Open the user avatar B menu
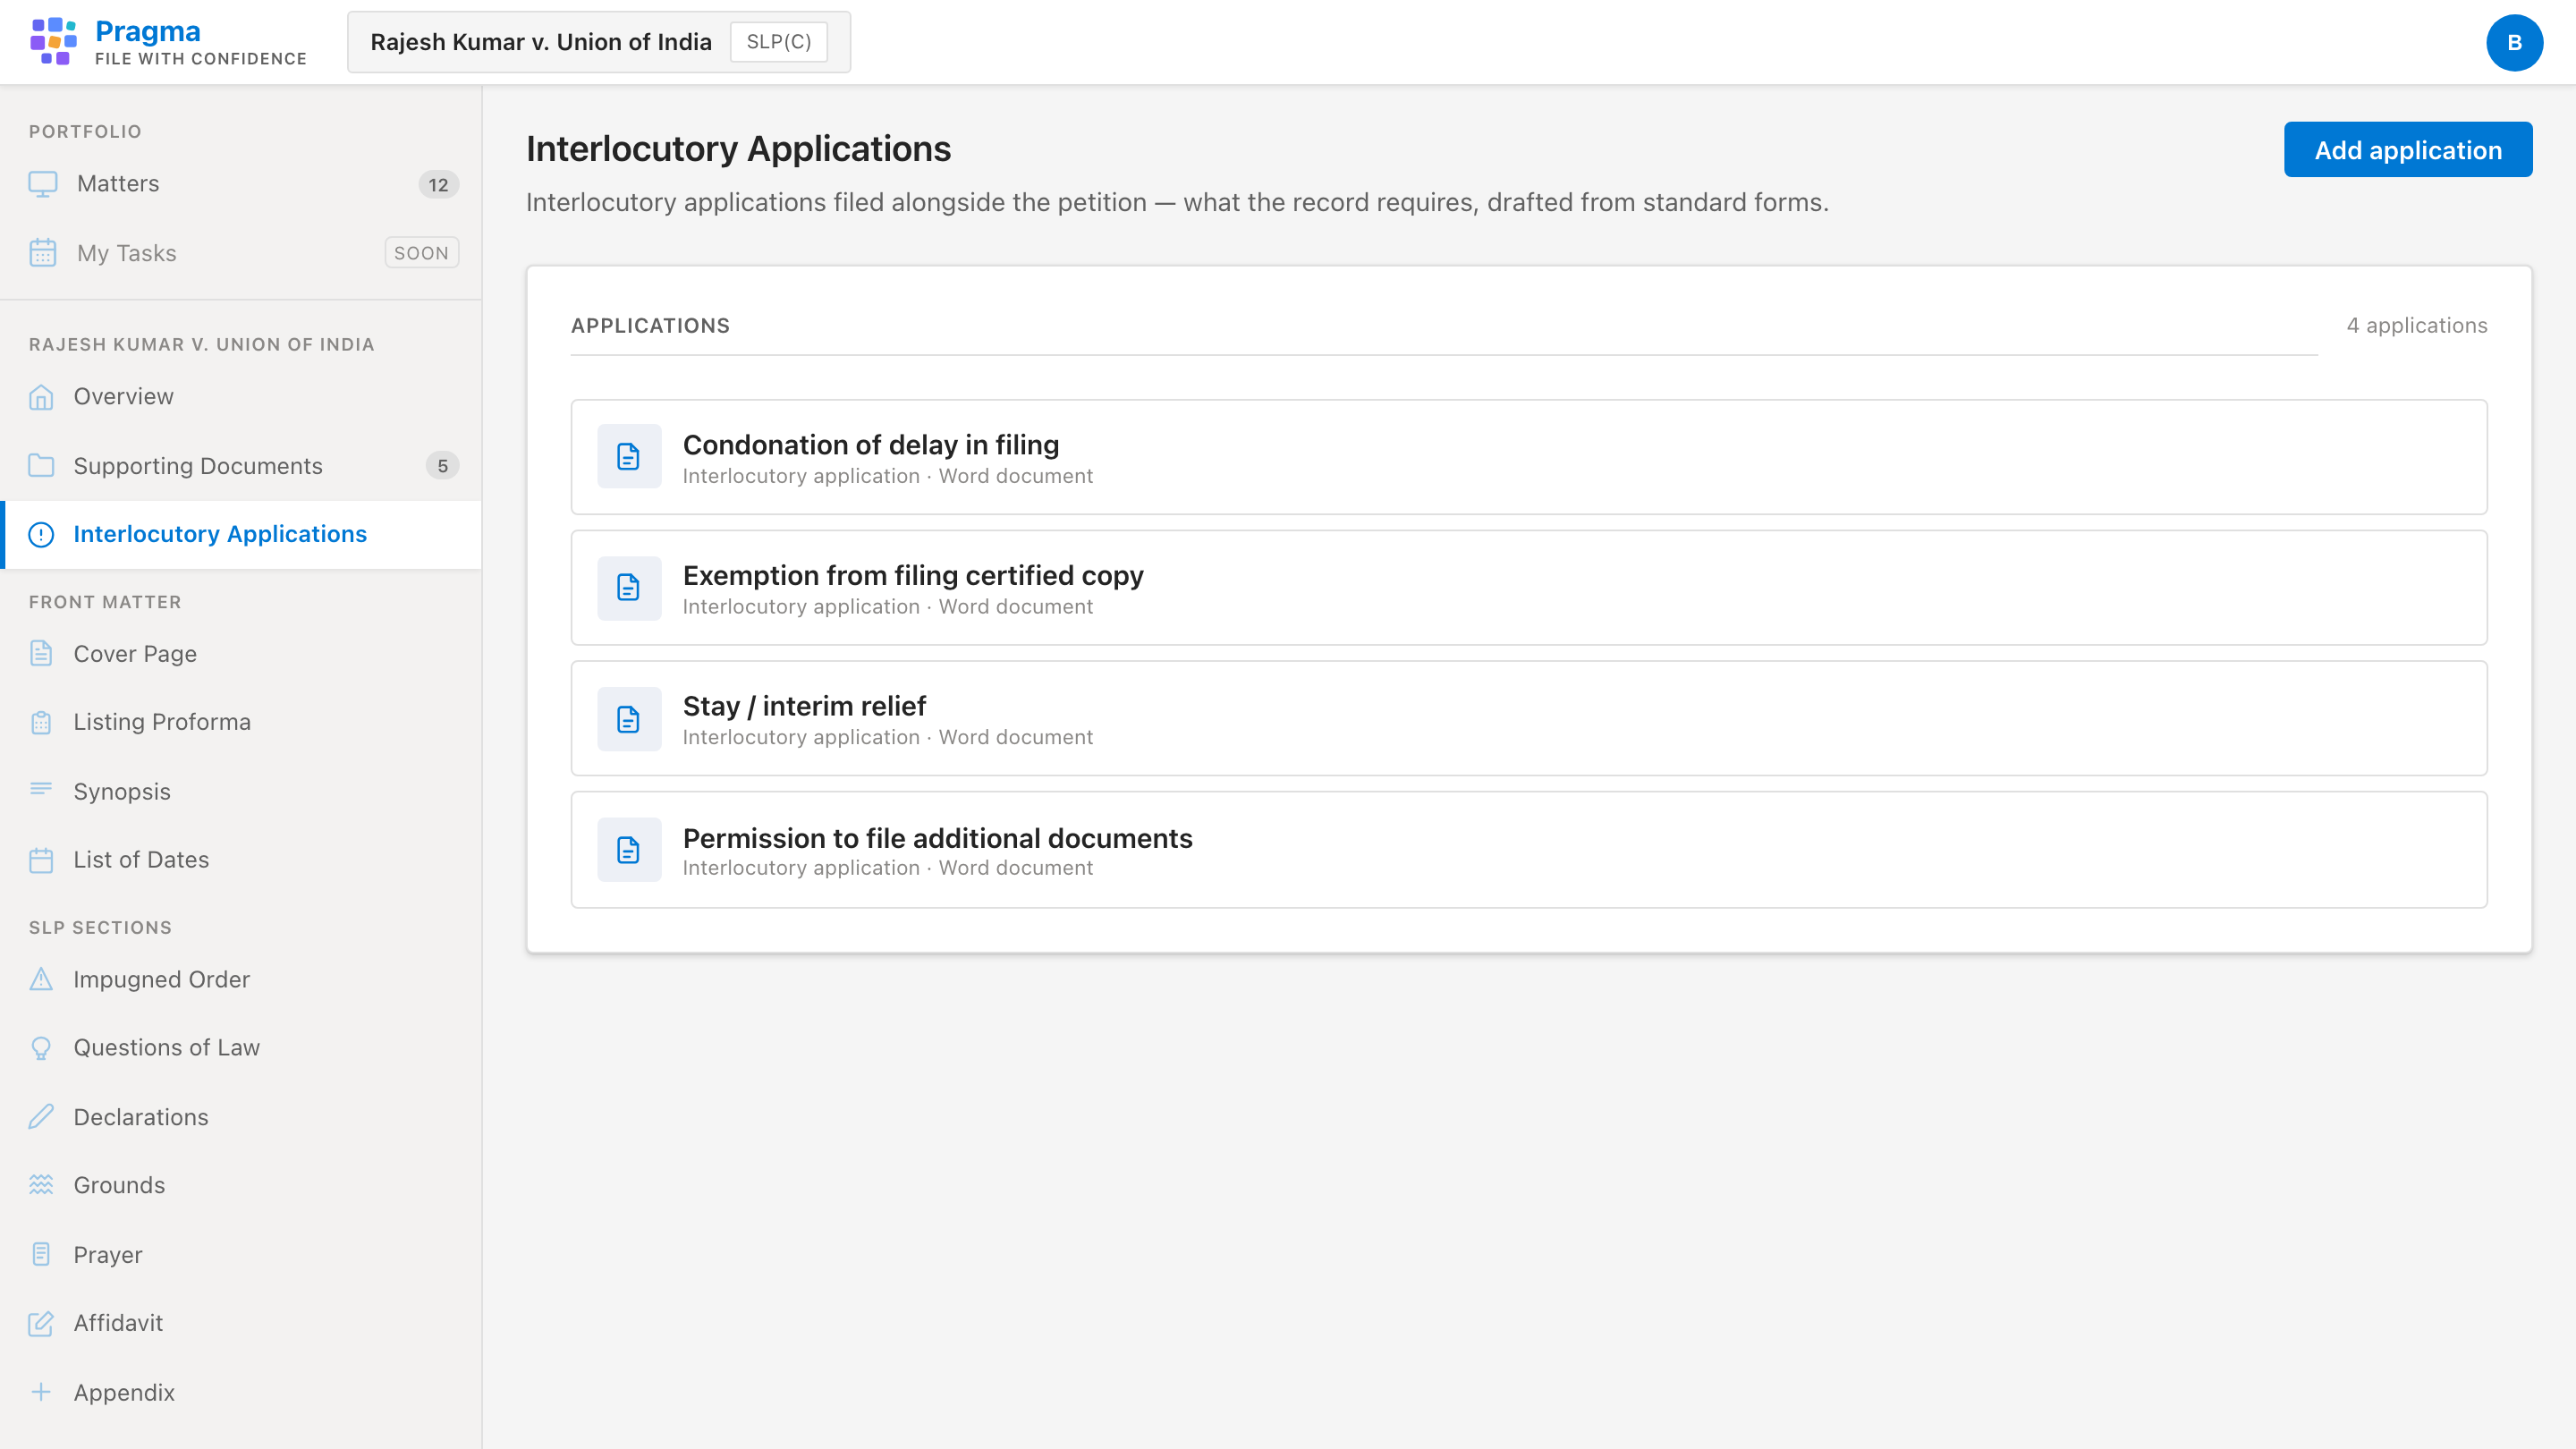 pos(2514,43)
